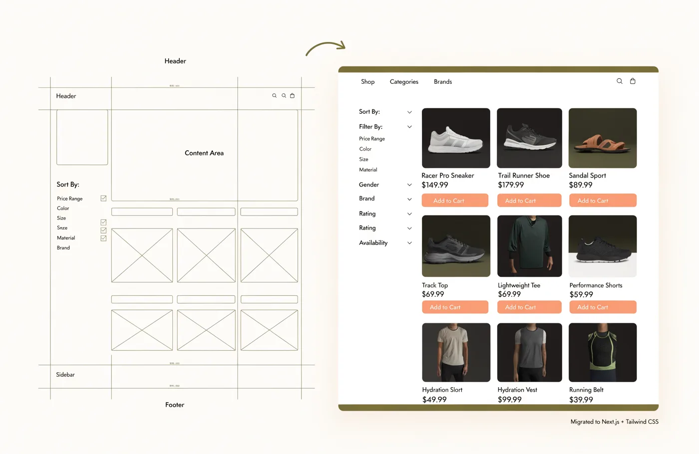Viewport: 699px width, 454px height.
Task: Open the Shop menu item
Action: pyautogui.click(x=368, y=81)
